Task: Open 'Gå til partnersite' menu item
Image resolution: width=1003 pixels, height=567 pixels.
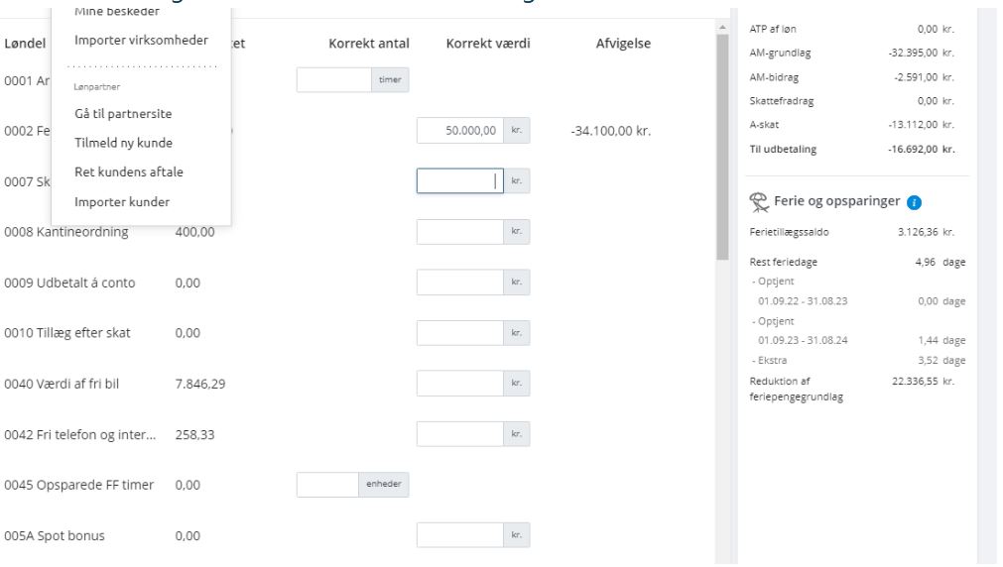Action: pyautogui.click(x=123, y=114)
